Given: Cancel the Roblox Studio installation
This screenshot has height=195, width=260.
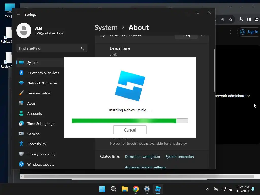Looking at the screenshot, I should pos(130,130).
